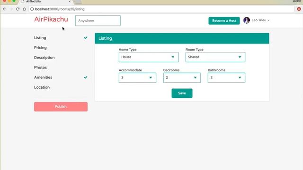Reload the current page
This screenshot has height=170, width=303.
(x=18, y=9)
